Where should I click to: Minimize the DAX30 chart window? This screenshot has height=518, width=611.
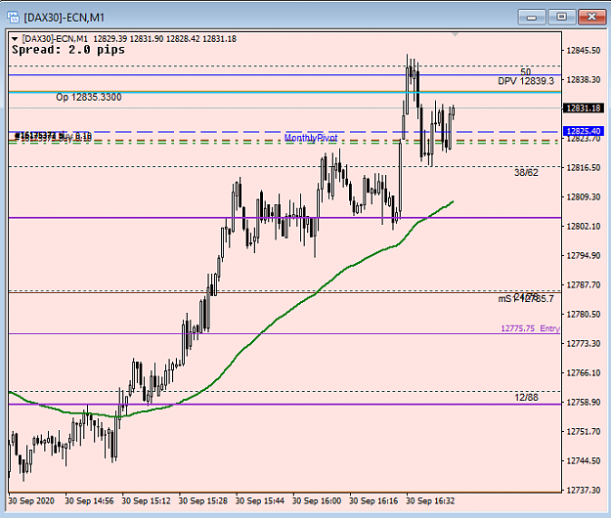[x=532, y=18]
